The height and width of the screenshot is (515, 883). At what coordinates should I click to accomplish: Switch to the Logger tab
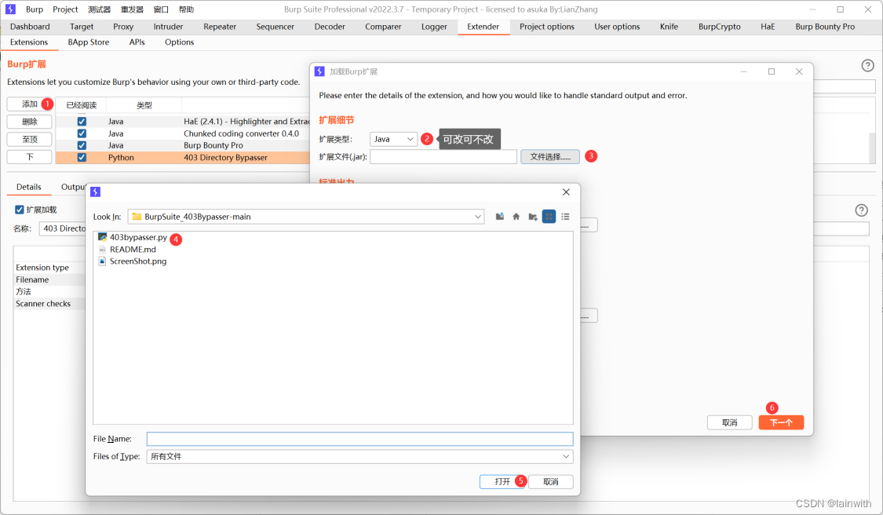433,27
